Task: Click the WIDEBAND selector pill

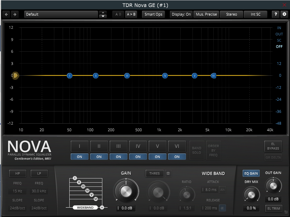Action: (x=85, y=208)
